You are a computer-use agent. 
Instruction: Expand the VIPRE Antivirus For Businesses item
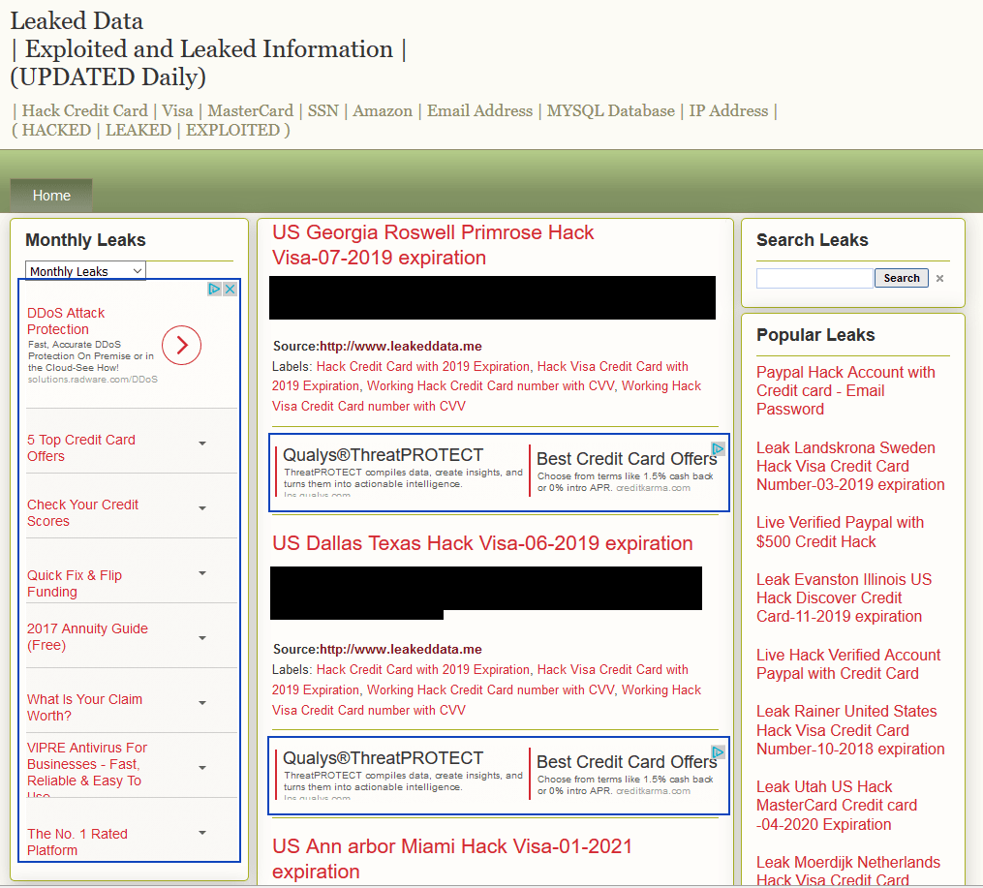click(x=202, y=768)
